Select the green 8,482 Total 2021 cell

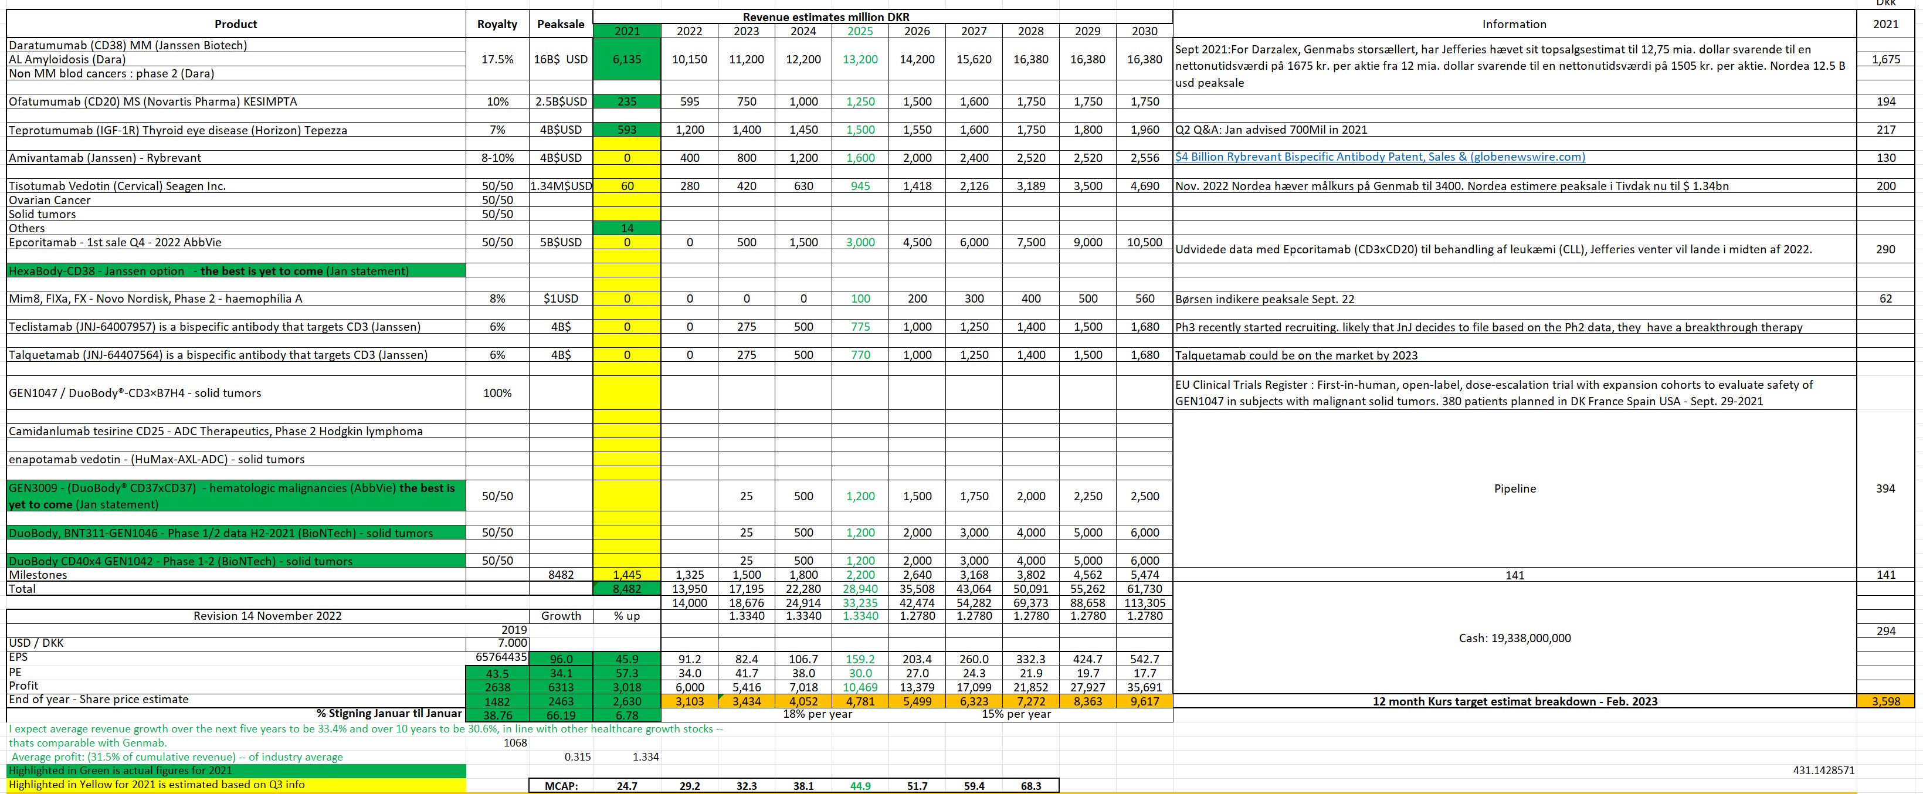(627, 589)
